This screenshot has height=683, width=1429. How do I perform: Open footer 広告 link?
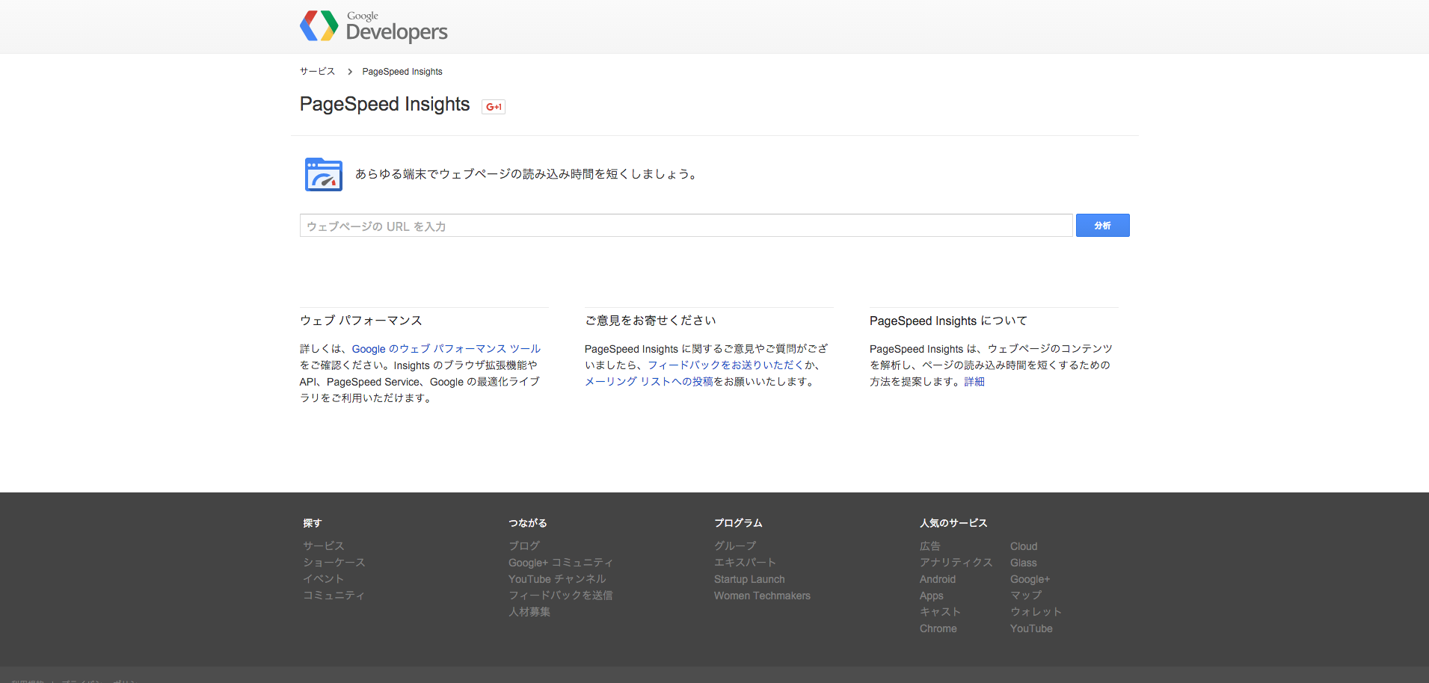click(x=930, y=546)
